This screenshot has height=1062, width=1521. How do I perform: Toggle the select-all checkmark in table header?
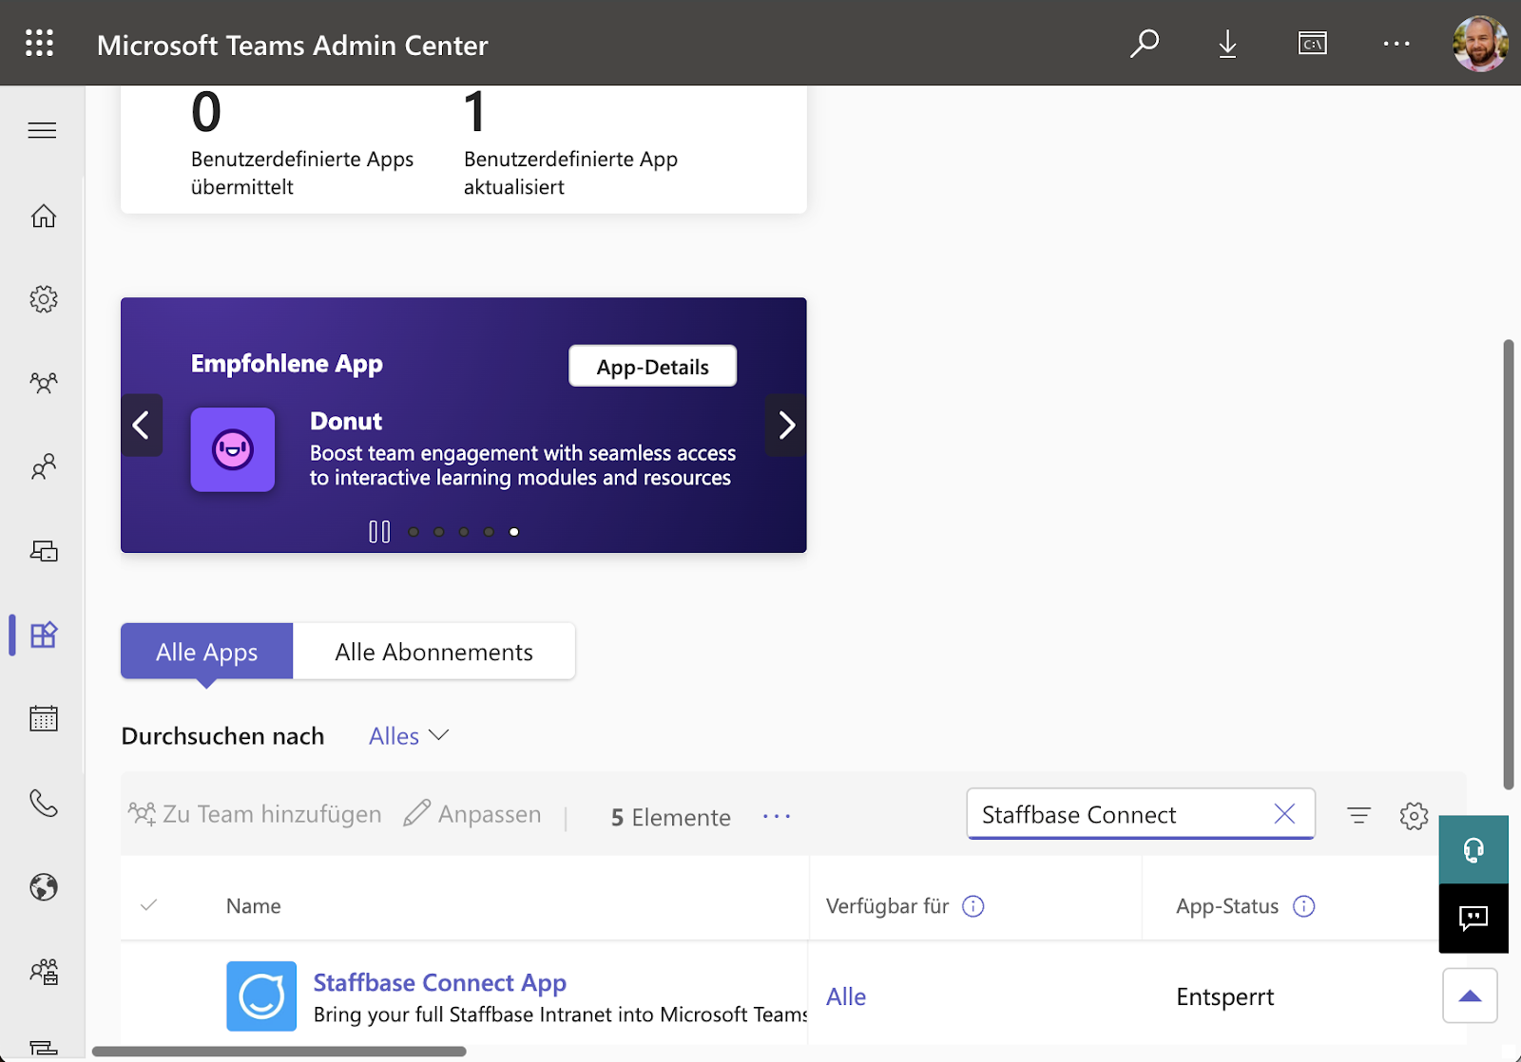148,905
